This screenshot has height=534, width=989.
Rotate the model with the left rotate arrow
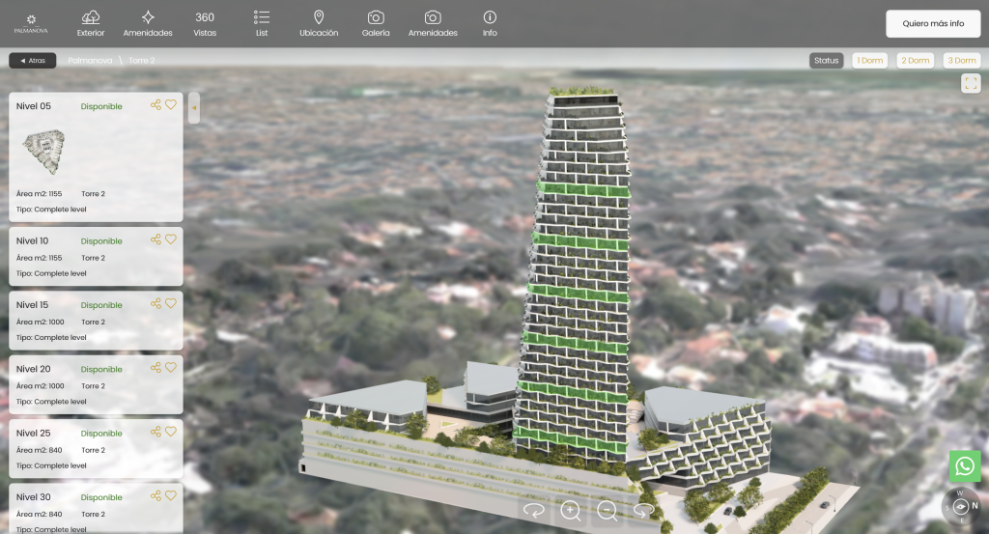click(x=534, y=511)
